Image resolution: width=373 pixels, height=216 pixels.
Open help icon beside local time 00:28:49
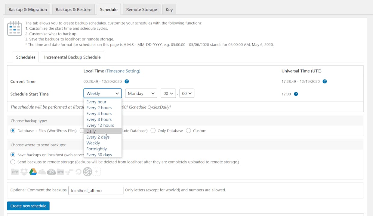click(x=127, y=81)
